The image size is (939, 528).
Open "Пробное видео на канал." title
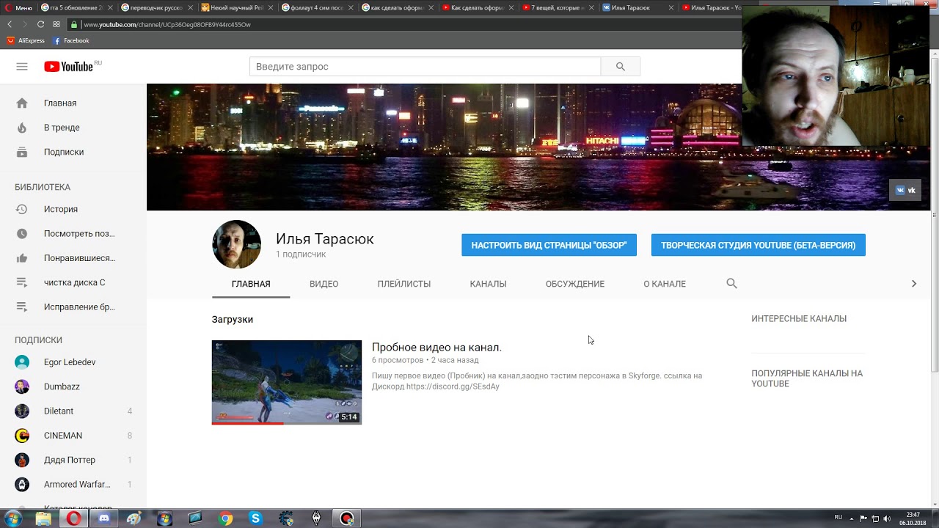pos(436,347)
